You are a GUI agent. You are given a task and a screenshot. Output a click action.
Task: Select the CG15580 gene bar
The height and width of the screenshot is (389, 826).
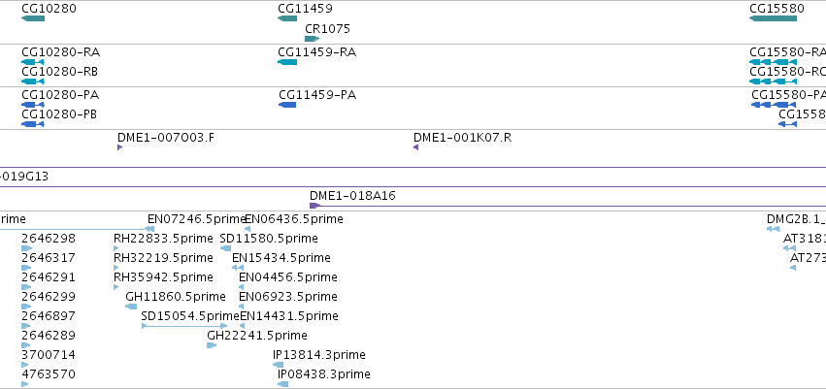click(773, 18)
